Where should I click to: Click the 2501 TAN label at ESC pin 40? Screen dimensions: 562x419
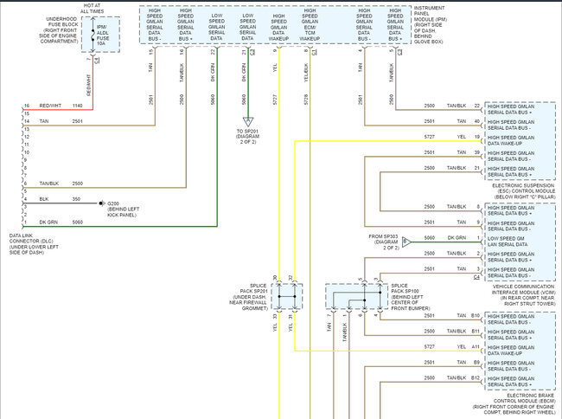(x=444, y=121)
